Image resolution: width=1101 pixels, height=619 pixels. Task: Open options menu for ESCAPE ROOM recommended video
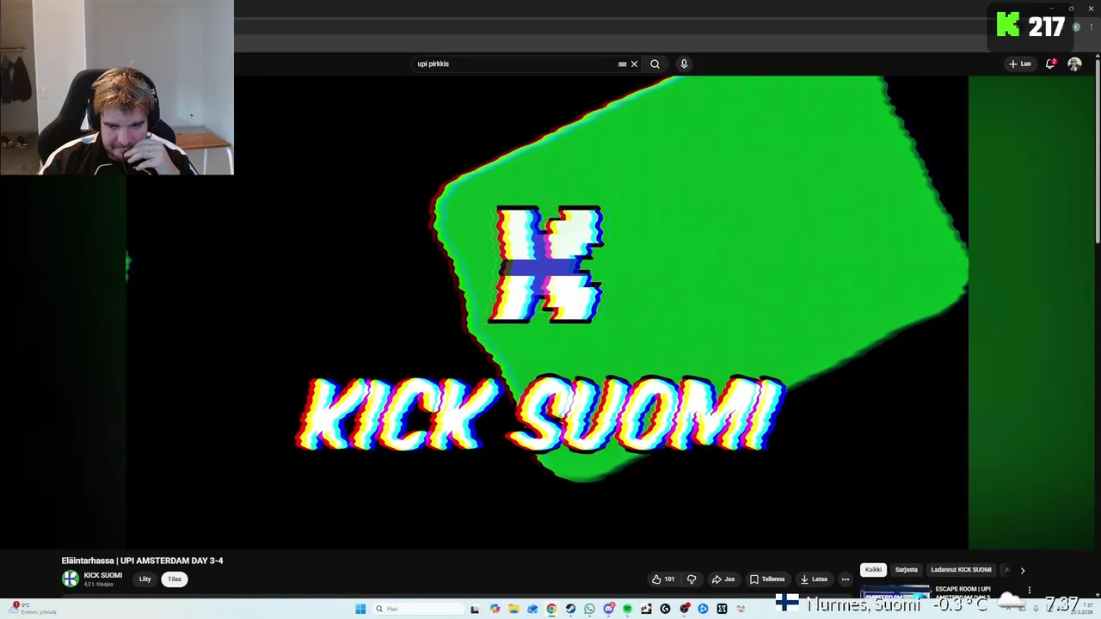pos(1029,591)
